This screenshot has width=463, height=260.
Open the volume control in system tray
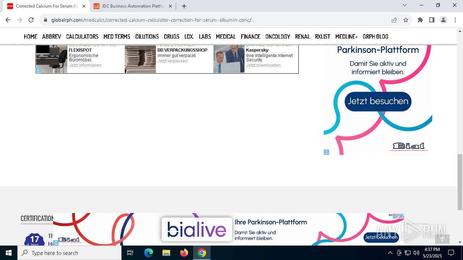416,253
